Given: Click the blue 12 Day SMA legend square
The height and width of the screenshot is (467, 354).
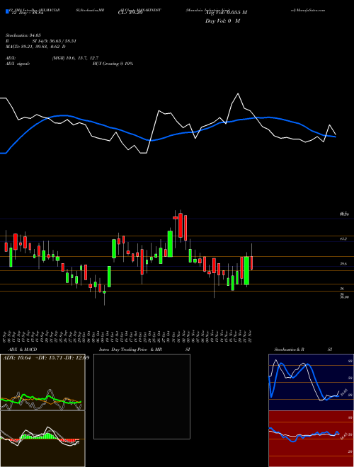Looking at the screenshot, I should [x=7, y=11].
